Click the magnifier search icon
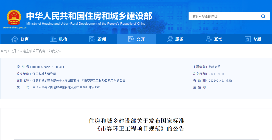Viewport: 272px width, 140px height. pyautogui.click(x=263, y=16)
